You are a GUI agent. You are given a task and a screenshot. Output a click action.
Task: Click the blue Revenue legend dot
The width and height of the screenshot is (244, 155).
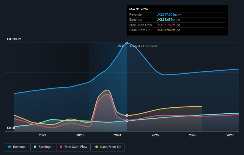point(10,147)
